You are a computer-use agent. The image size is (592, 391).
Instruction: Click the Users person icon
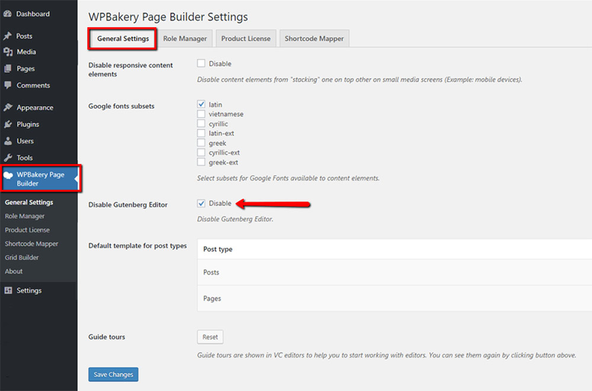pyautogui.click(x=8, y=141)
